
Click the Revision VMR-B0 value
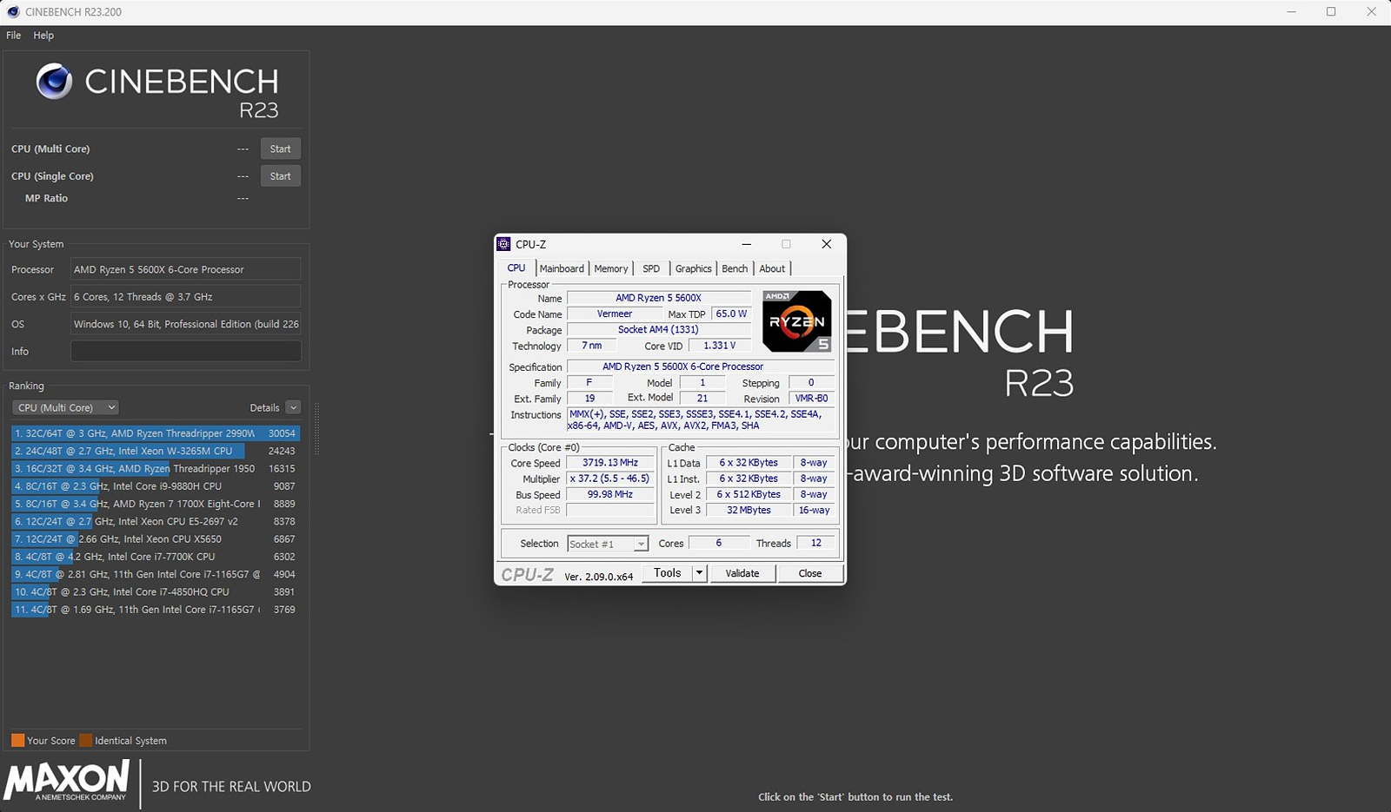pos(811,399)
